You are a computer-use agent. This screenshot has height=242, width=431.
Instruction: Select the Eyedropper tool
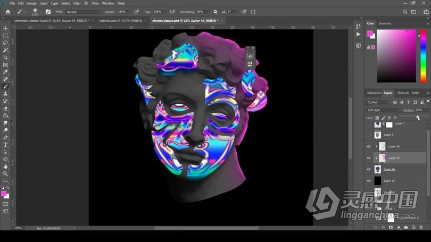(5, 72)
